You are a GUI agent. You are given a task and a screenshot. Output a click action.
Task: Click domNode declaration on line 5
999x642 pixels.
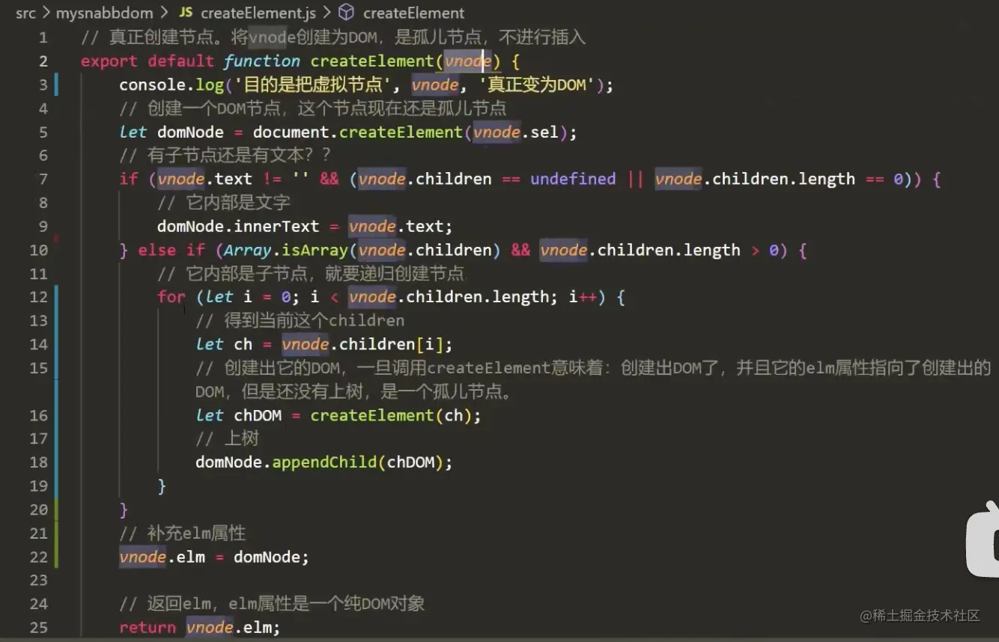click(190, 132)
